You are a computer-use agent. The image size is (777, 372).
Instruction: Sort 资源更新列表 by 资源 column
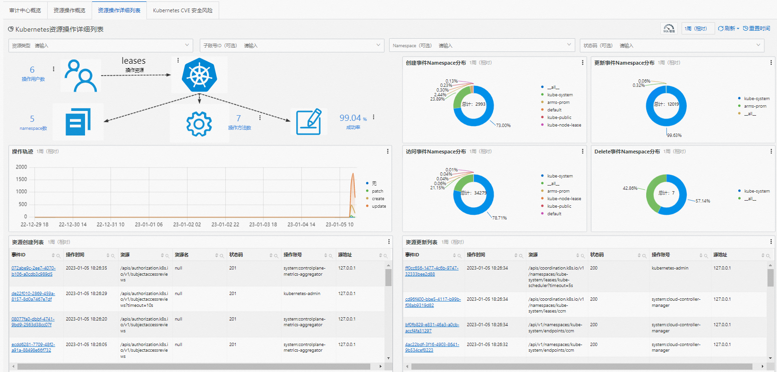pos(578,255)
